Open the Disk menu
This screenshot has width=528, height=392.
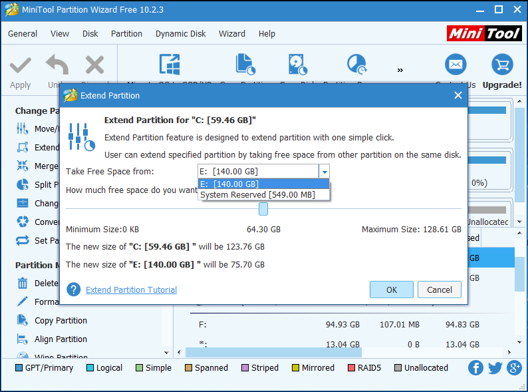pos(90,34)
